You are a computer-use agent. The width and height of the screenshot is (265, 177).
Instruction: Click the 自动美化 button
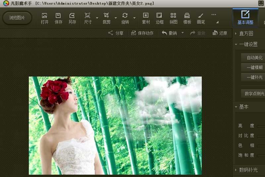(x=254, y=58)
